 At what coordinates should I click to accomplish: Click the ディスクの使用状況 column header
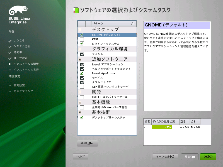(x=165, y=122)
